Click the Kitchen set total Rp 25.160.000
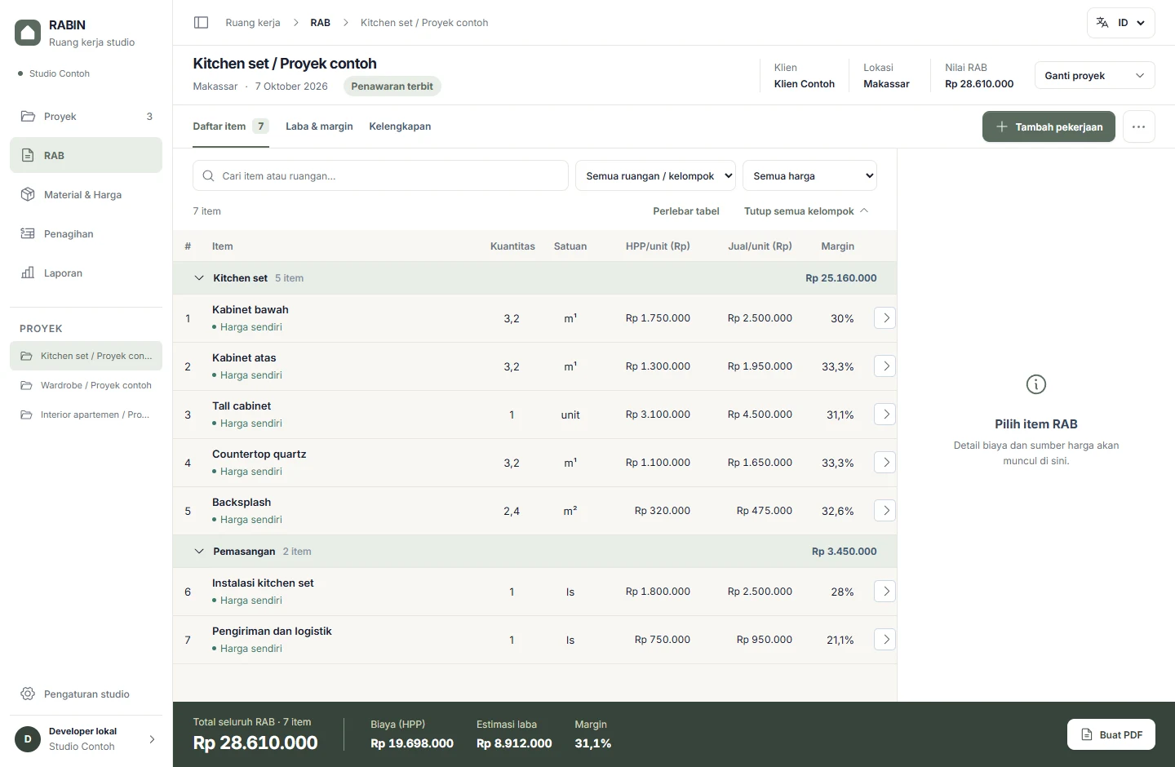This screenshot has width=1175, height=767. tap(841, 278)
